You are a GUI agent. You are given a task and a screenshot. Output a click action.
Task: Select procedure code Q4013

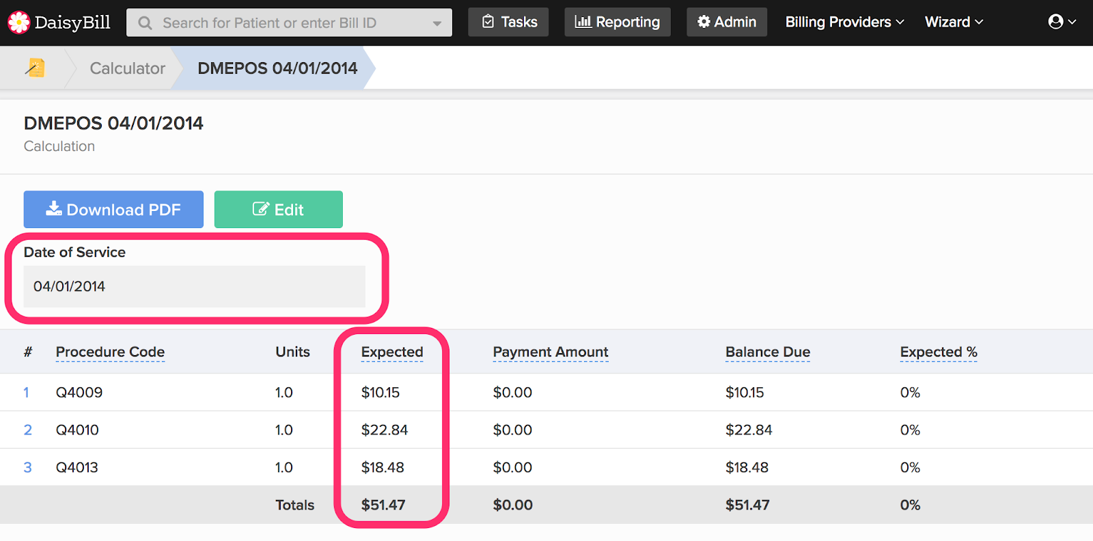click(77, 467)
